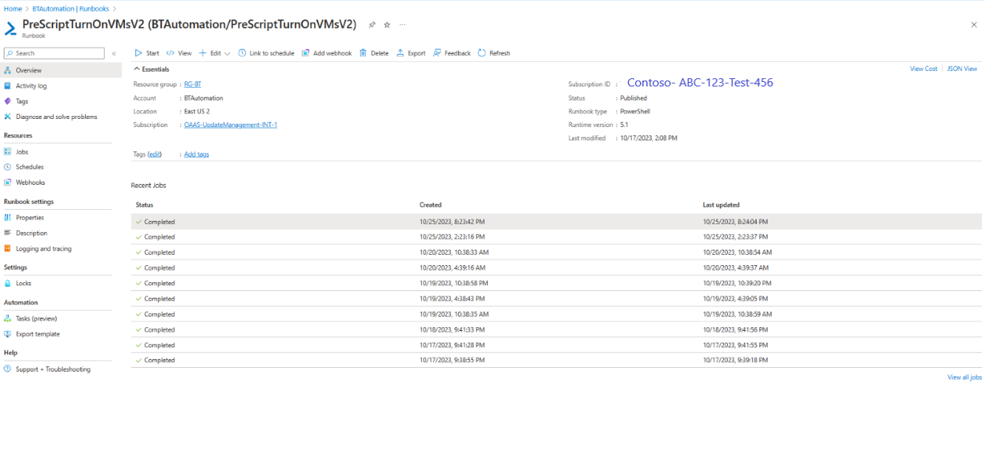Click View all jobs link
This screenshot has width=985, height=475.
pos(964,377)
